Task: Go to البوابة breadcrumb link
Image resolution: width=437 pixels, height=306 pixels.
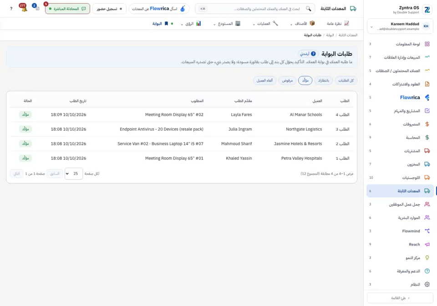Action: [330, 35]
